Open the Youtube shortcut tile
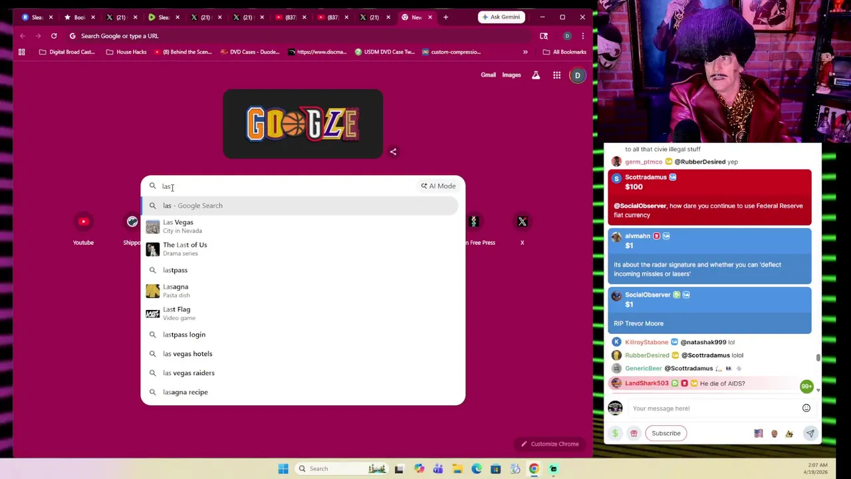This screenshot has width=851, height=479. pos(83,230)
